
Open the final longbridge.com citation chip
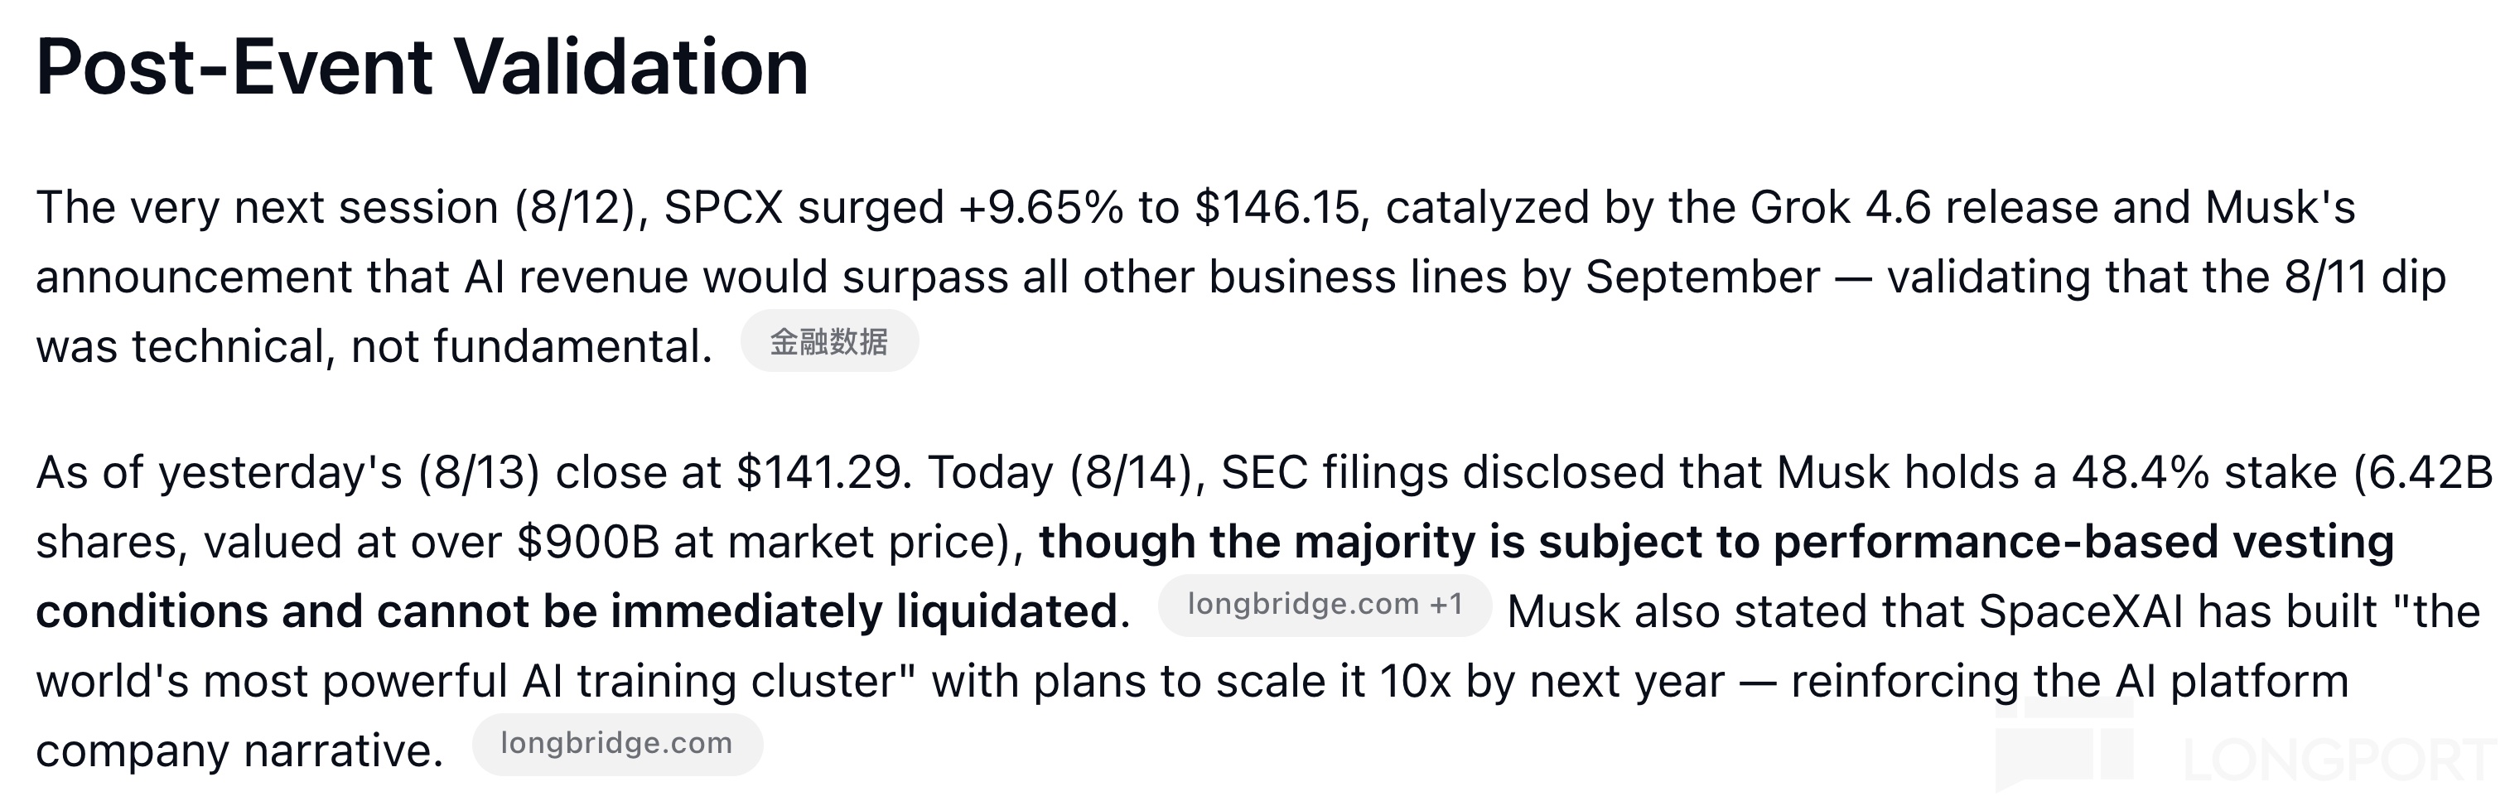pos(617,745)
